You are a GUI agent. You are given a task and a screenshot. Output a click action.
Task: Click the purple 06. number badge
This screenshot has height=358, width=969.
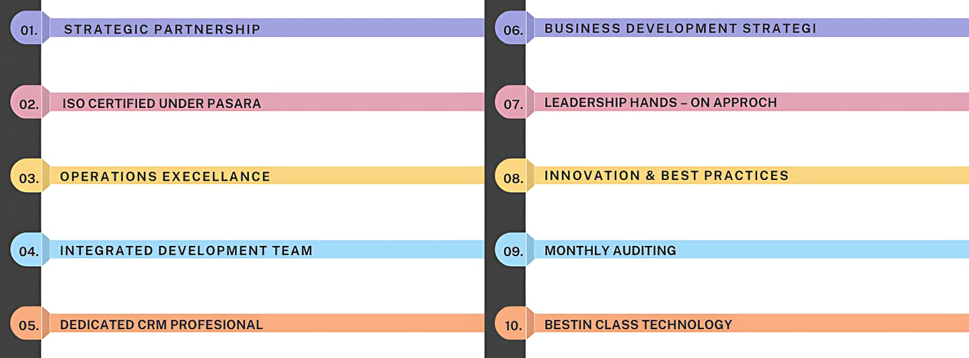[513, 29]
